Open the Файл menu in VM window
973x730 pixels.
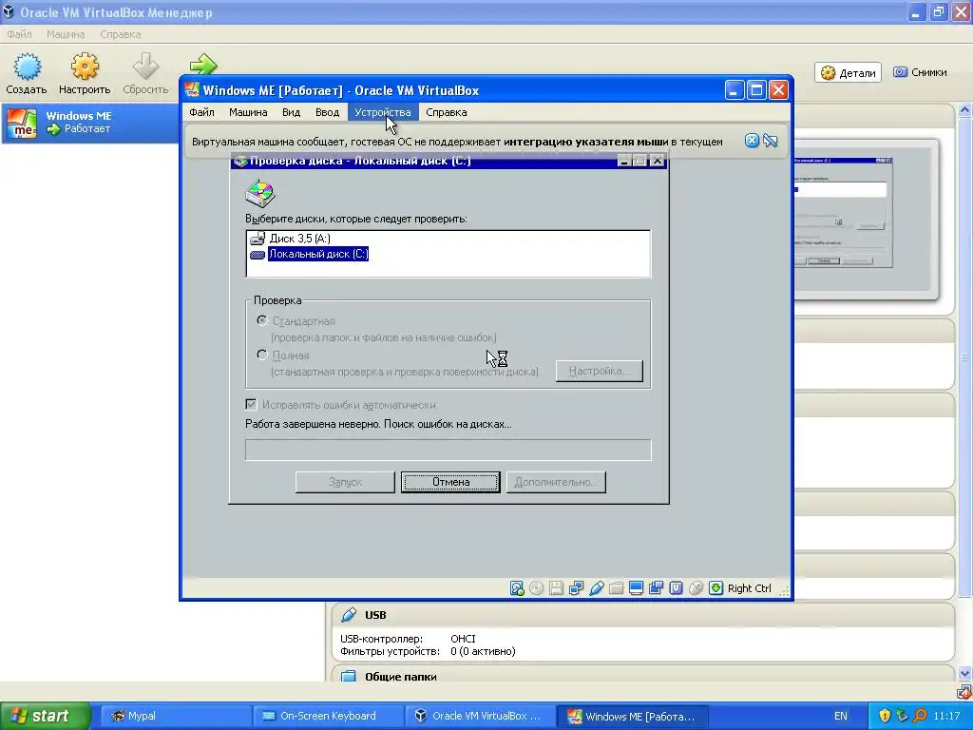201,112
